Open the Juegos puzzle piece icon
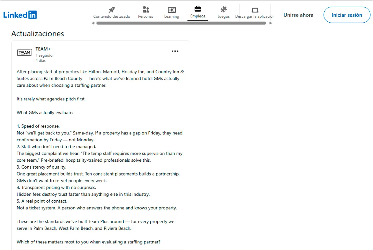The width and height of the screenshot is (373, 250). pos(223,10)
